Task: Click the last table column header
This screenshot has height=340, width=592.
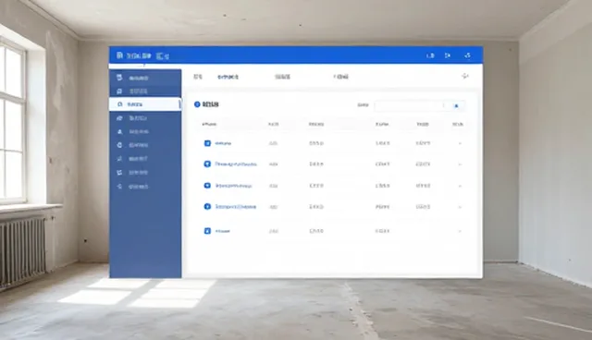Action: [458, 124]
